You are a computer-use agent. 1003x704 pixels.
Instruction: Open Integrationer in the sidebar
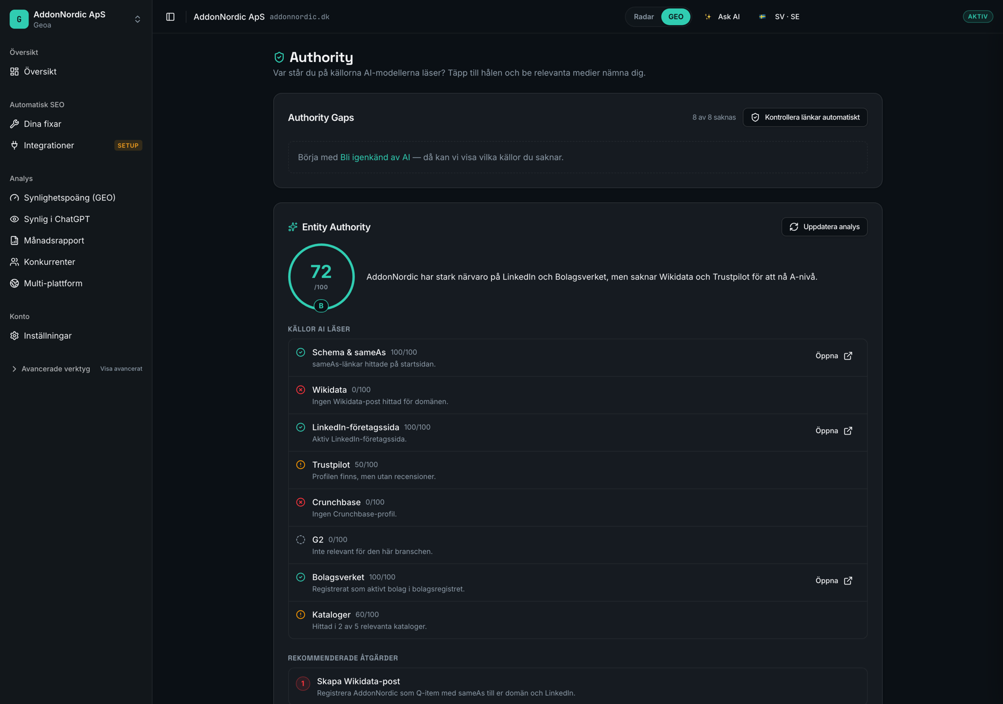pos(76,145)
